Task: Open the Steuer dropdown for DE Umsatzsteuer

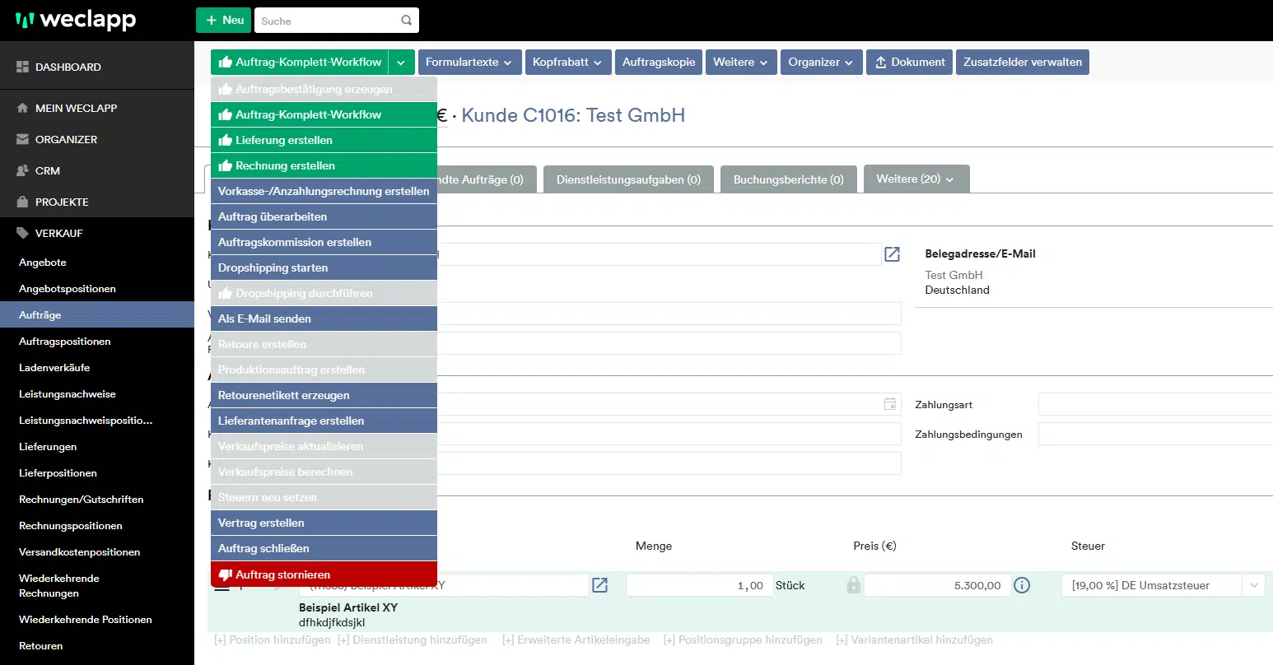Action: (1254, 585)
